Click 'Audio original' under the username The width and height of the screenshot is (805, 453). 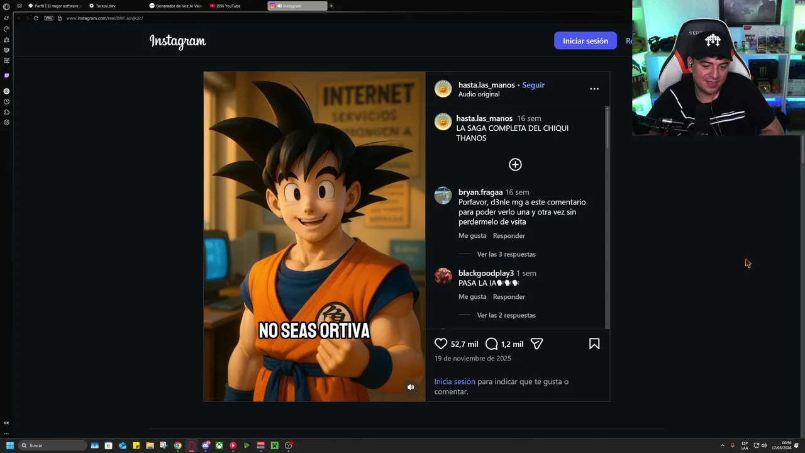(479, 94)
